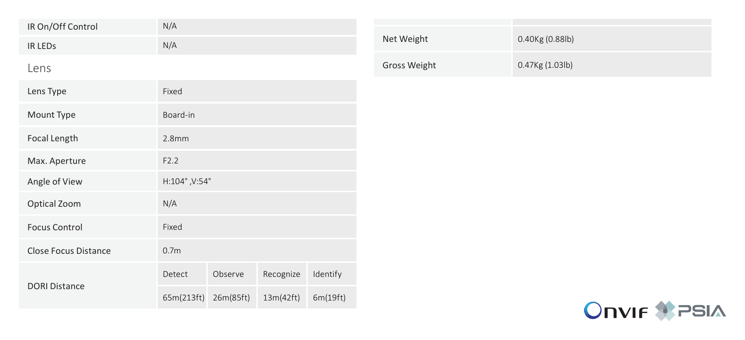This screenshot has width=745, height=340.
Task: Click the IR On/Off Control label
Action: pos(62,27)
